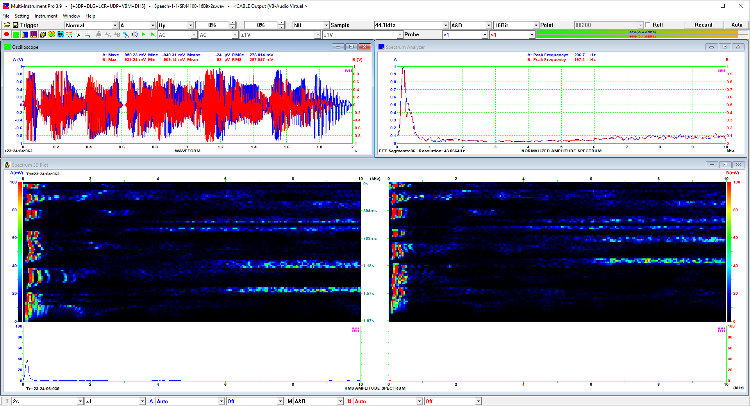This screenshot has height=406, width=750.
Task: Click the Spectrum 3D Plot title icon
Action: (x=7, y=165)
